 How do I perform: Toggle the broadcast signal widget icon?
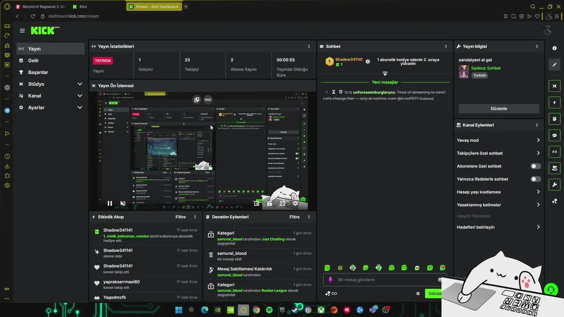click(x=554, y=152)
